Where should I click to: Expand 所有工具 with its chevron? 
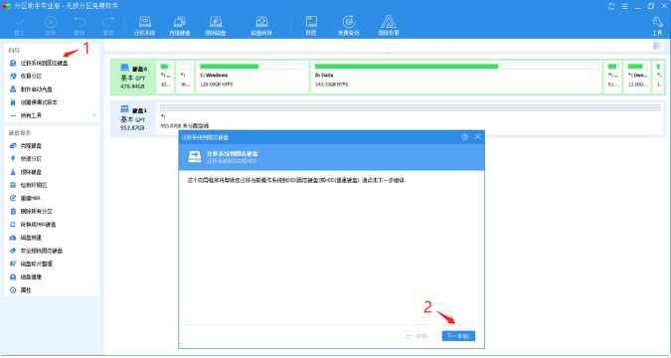click(93, 115)
